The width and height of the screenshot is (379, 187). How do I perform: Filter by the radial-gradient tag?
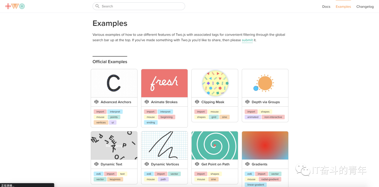(270, 179)
